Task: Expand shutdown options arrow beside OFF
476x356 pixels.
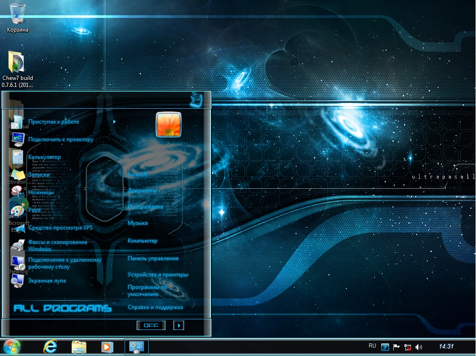Action: tap(178, 325)
